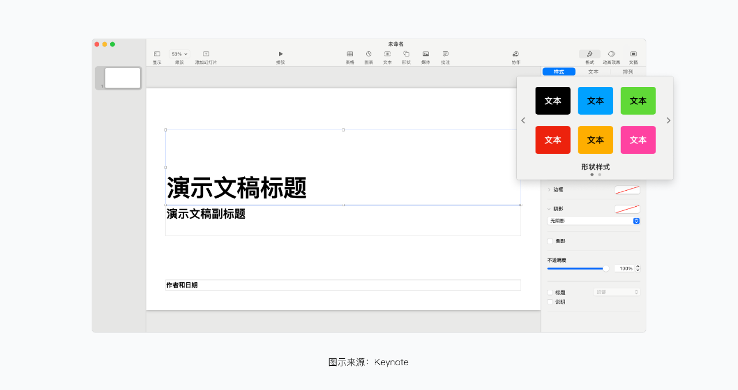Add a comment with 批注 icon

pos(445,54)
